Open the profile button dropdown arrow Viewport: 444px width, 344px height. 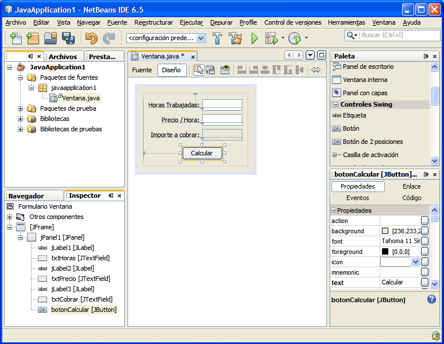[306, 38]
